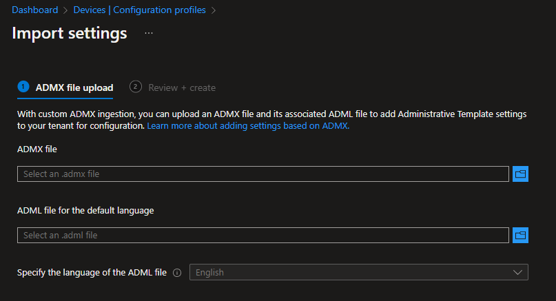
Task: Click the Select an .admx file field
Action: coord(262,174)
